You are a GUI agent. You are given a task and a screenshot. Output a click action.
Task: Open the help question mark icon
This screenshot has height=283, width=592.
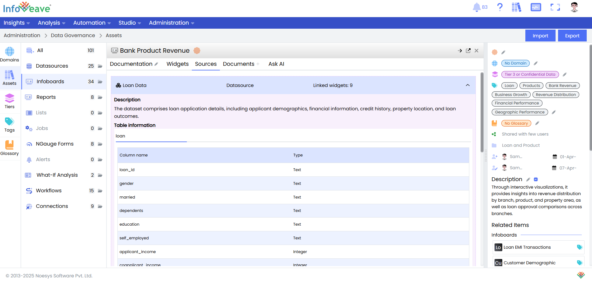point(500,7)
